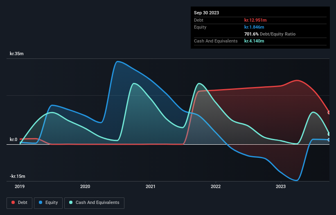The height and width of the screenshot is (215, 336).
Task: Click the 701.6% Debt/Equity Ratio text
Action: [270, 34]
